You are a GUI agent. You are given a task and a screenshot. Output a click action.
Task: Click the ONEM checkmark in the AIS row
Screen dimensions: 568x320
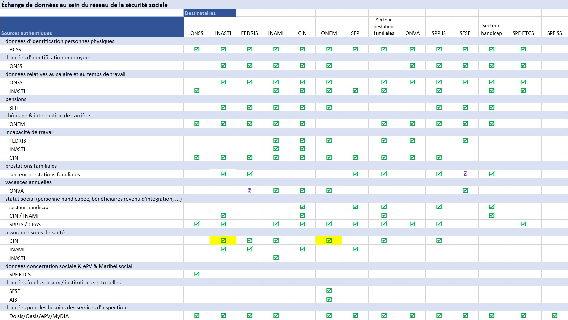pos(329,299)
